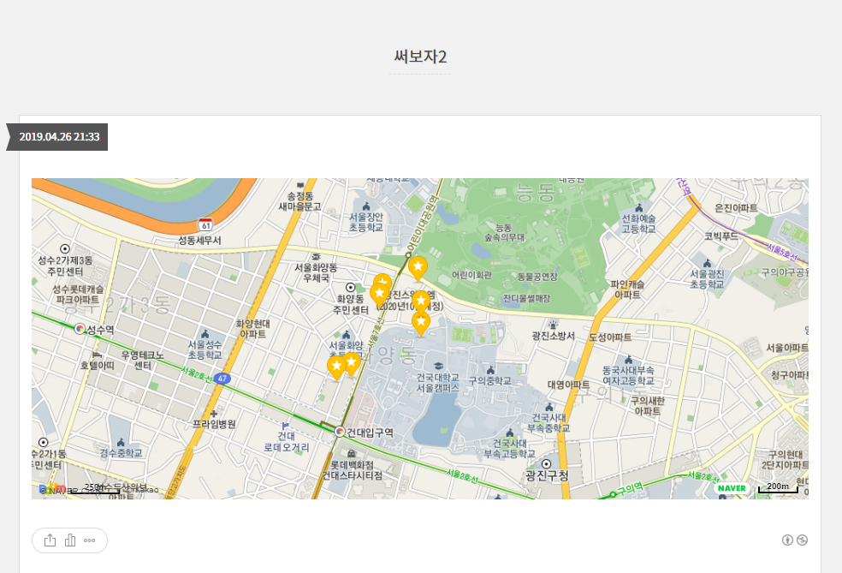Click the 광진소방서 fire station icon
Viewport: 842px width, 573px height.
pos(553,325)
